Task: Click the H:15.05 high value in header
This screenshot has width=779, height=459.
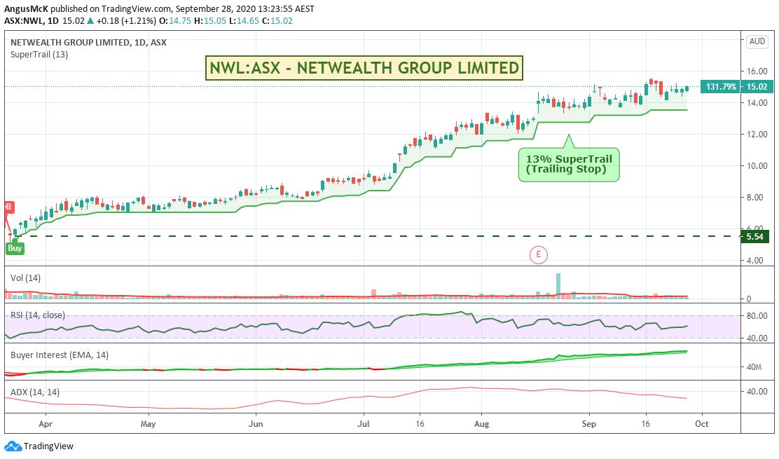Action: [212, 21]
